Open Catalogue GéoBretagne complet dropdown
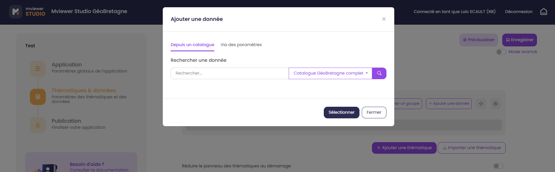This screenshot has height=172, width=555. (x=330, y=73)
